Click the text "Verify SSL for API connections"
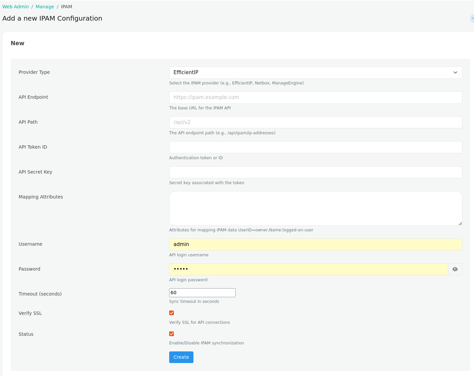The image size is (474, 376). (199, 322)
